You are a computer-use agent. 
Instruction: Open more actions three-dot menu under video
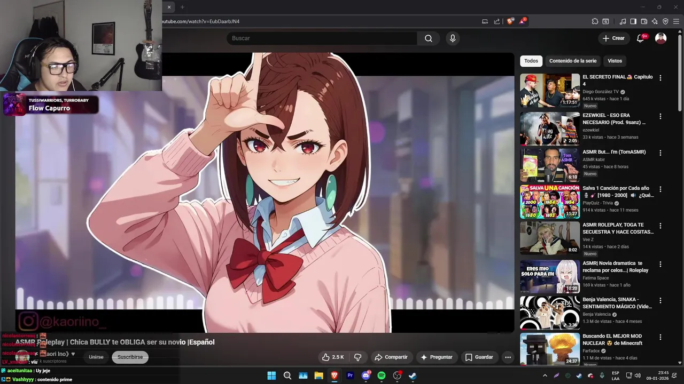click(x=508, y=357)
